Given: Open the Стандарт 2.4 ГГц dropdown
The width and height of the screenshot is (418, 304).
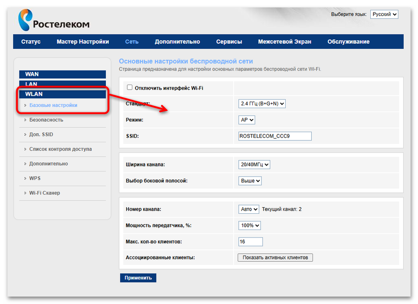Looking at the screenshot, I should tap(262, 104).
